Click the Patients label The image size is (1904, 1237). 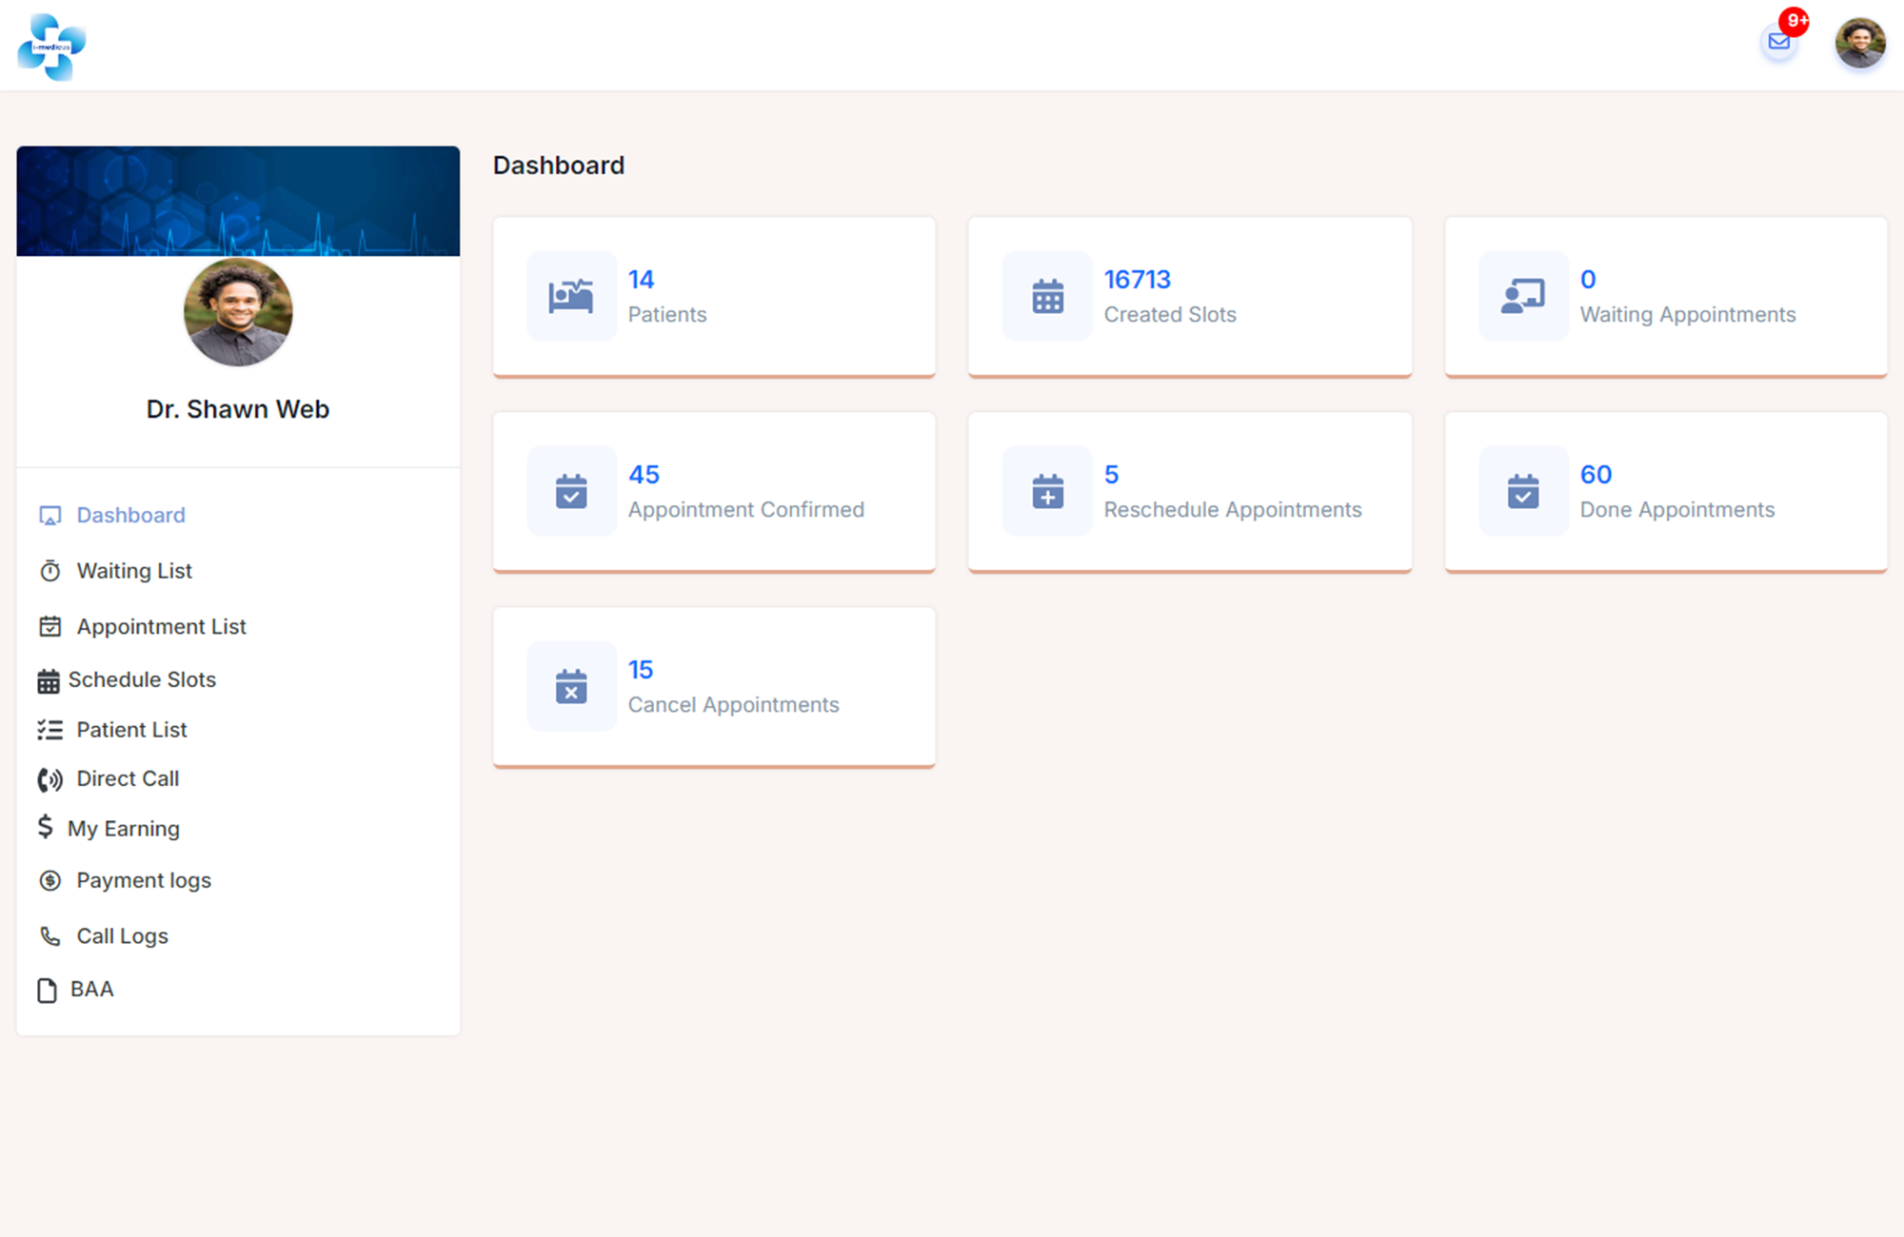667,315
